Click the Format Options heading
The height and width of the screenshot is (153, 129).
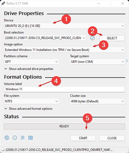tap(23, 77)
